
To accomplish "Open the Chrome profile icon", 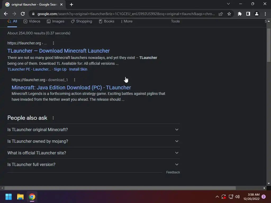I will 257,14.
